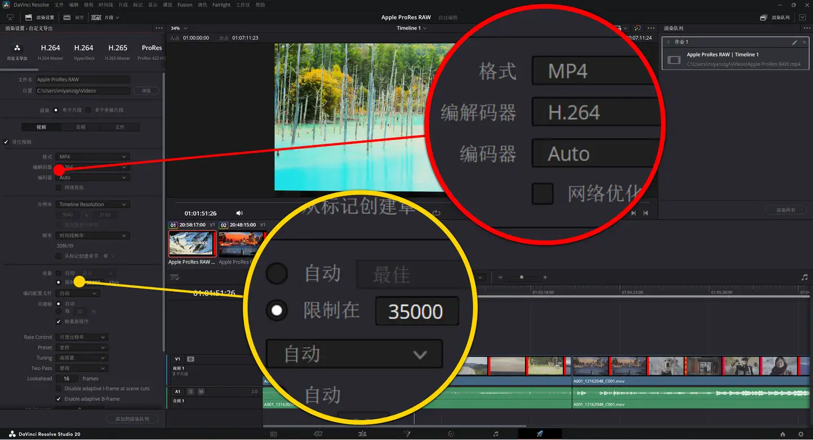Select the Deliver page rocket icon
The width and height of the screenshot is (813, 440).
[540, 434]
